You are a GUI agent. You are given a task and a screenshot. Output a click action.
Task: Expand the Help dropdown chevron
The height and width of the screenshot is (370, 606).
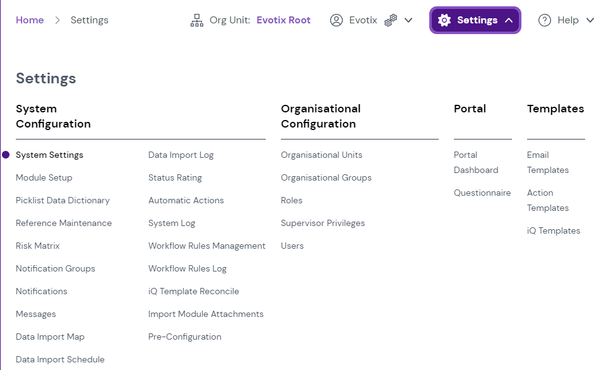tap(590, 20)
